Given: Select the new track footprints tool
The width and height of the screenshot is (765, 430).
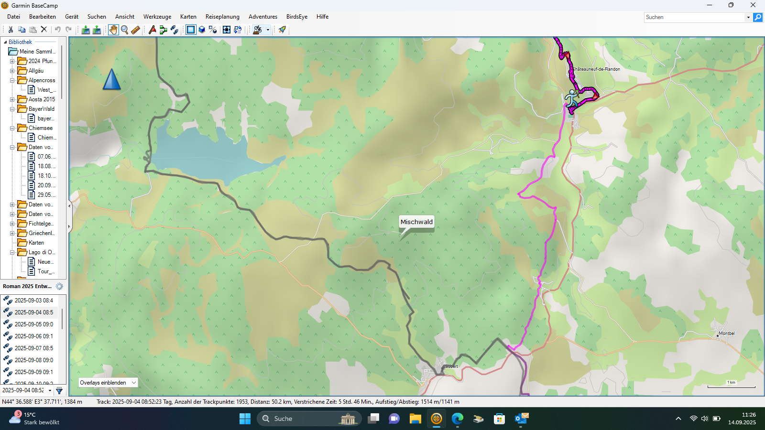Looking at the screenshot, I should 175,30.
